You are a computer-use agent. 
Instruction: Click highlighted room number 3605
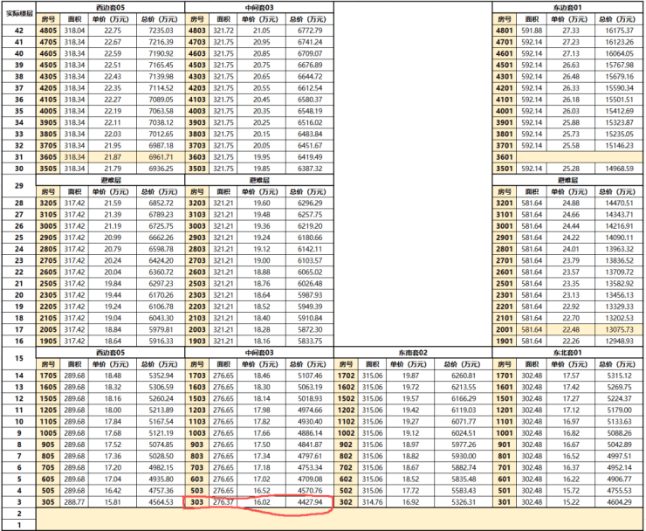[x=48, y=157]
